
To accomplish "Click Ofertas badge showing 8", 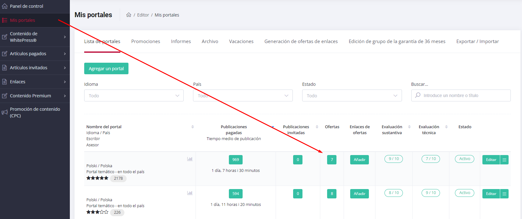I will 332,194.
